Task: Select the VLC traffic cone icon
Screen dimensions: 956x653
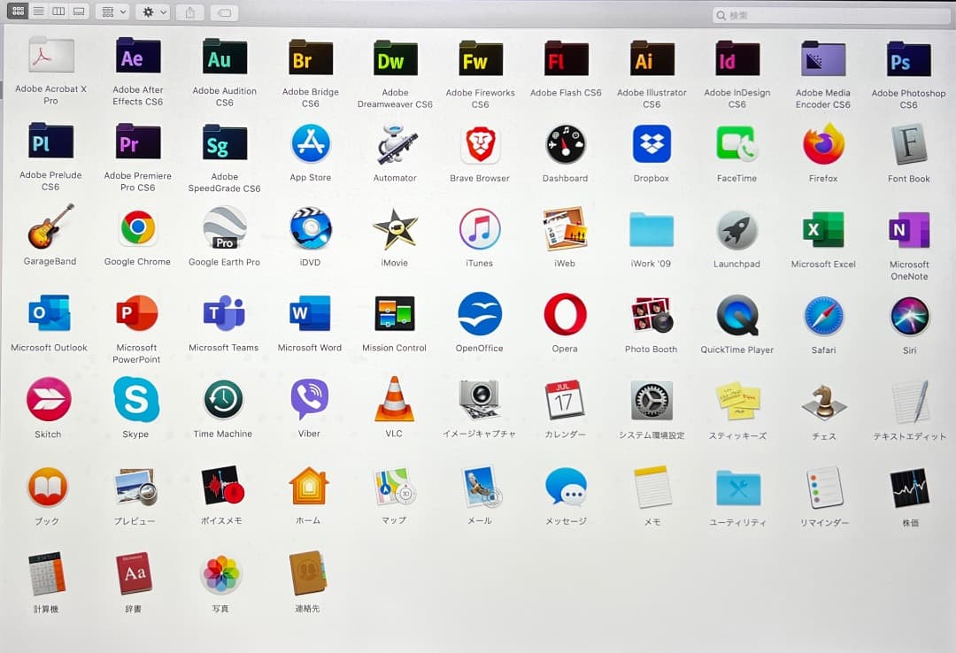Action: tap(395, 399)
